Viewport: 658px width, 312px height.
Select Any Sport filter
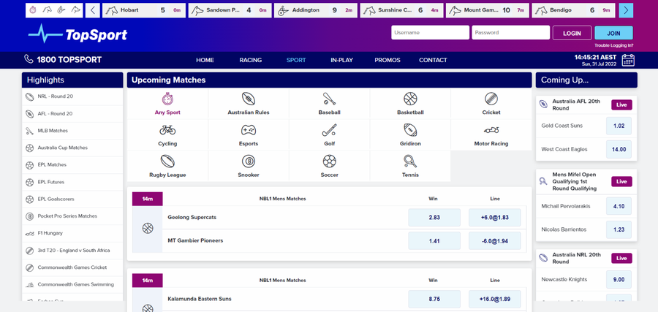pos(167,104)
